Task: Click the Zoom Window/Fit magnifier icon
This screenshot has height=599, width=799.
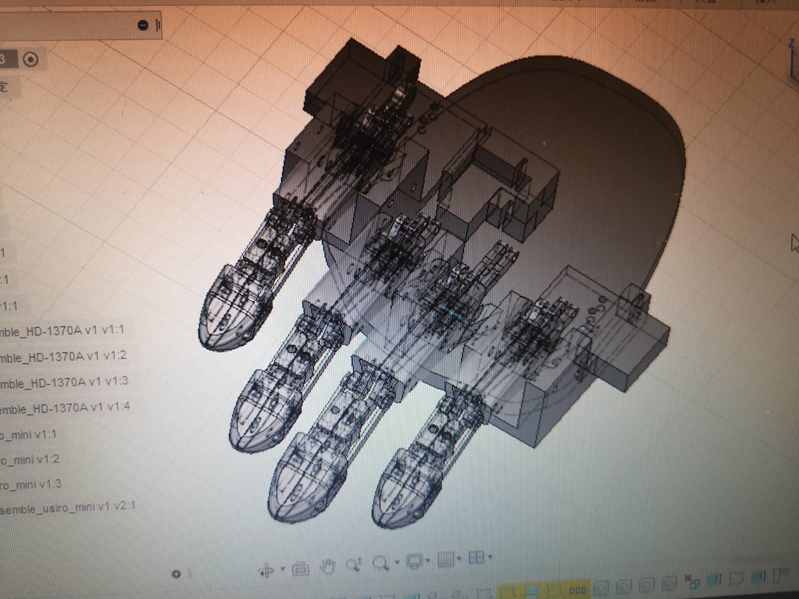Action: [381, 564]
